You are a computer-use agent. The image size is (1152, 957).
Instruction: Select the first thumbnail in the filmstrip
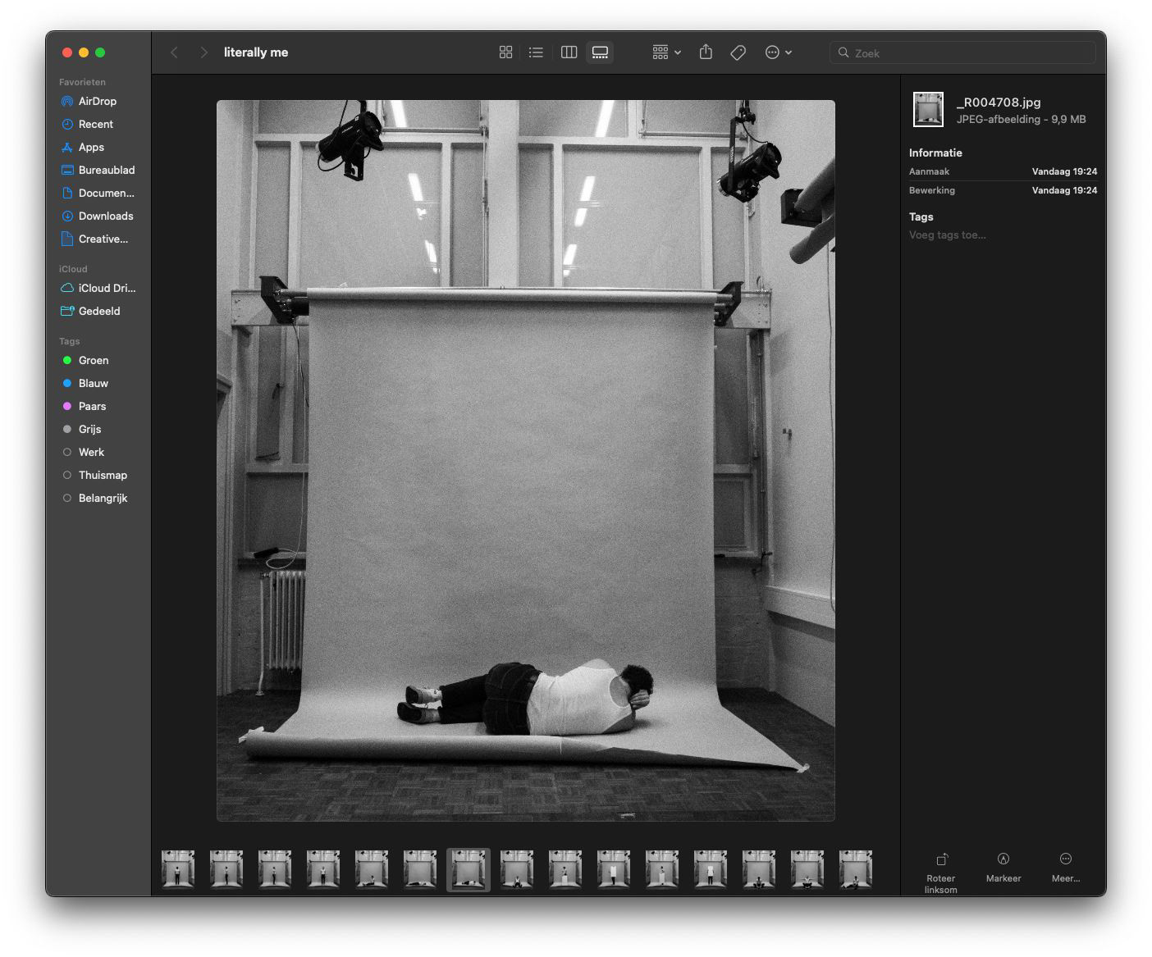point(178,869)
